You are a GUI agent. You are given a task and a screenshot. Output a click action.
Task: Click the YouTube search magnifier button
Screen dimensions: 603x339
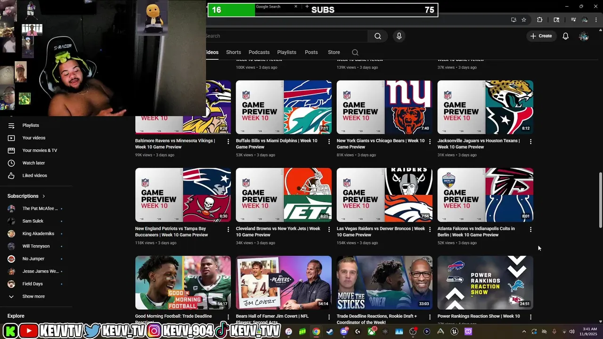tap(377, 36)
